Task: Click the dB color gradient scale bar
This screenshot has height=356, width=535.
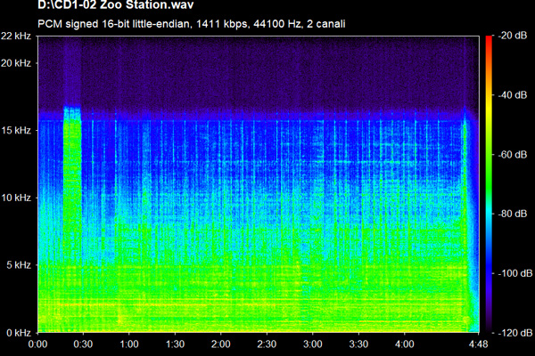Action: point(489,184)
